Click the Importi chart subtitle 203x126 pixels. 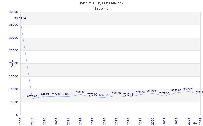click(x=101, y=9)
